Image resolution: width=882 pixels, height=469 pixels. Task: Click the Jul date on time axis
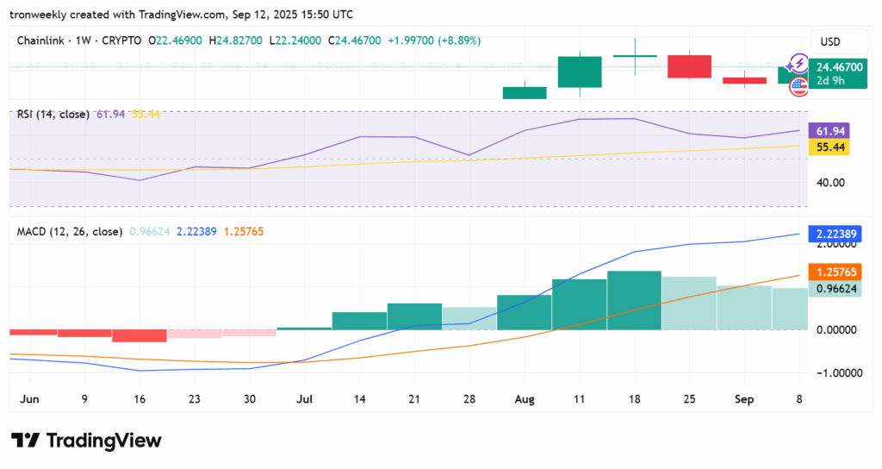(304, 399)
